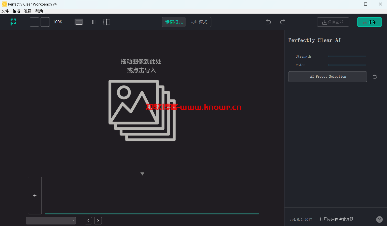The width and height of the screenshot is (387, 226).
Task: Click the filmstrip horizontal scrollbar
Action: point(152,214)
